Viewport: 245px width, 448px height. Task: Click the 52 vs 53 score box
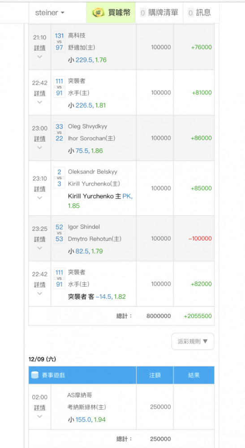pos(59,233)
